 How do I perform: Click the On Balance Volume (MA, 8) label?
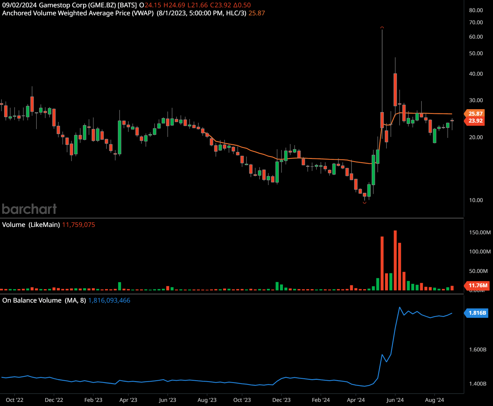point(44,300)
